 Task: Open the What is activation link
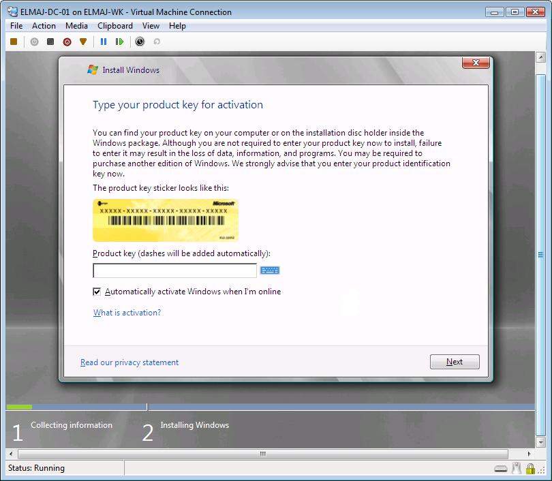click(127, 313)
